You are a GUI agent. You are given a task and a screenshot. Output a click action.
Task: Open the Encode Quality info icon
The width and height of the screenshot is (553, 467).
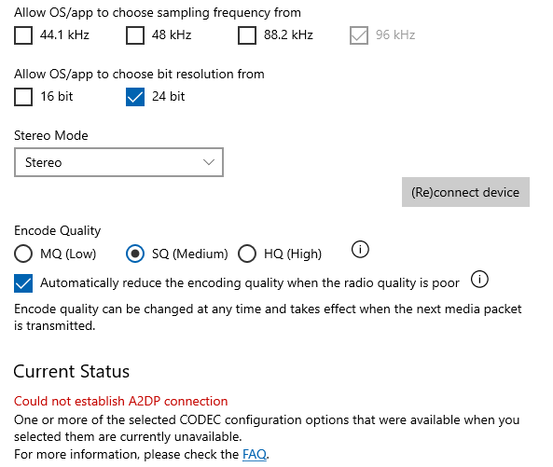click(360, 249)
